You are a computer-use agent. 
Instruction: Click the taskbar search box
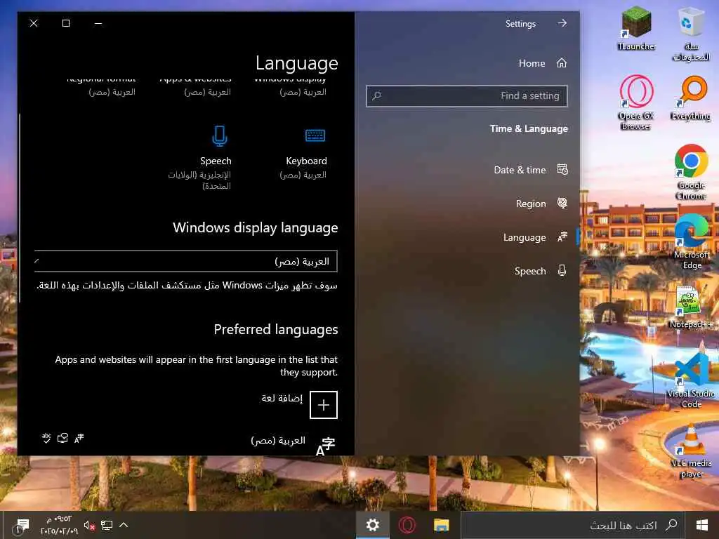click(x=573, y=525)
